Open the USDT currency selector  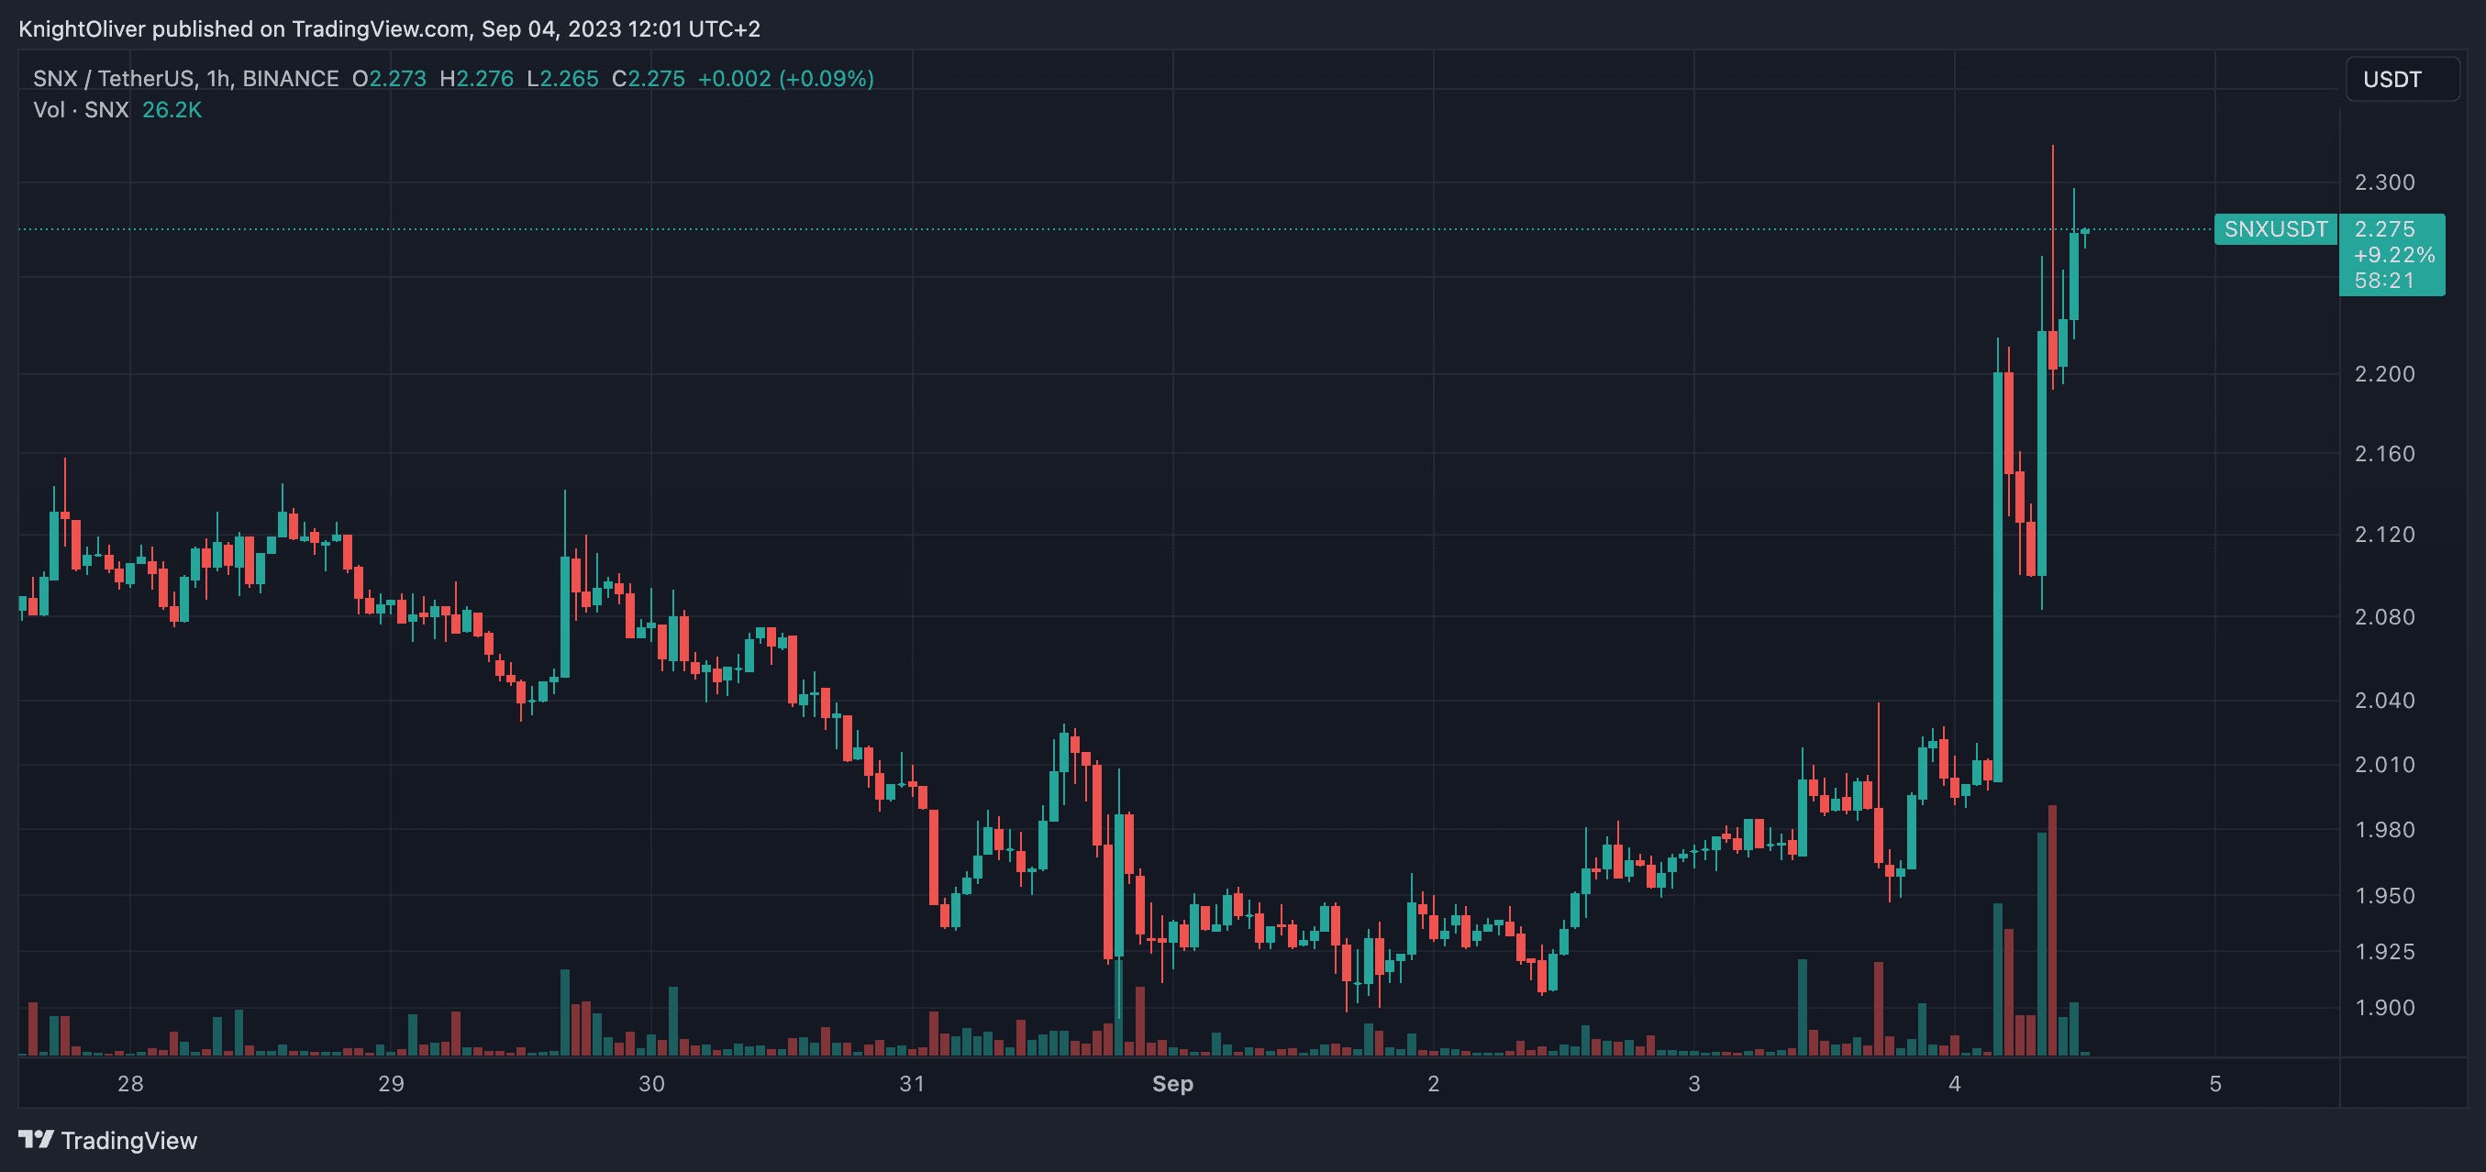pos(2402,79)
